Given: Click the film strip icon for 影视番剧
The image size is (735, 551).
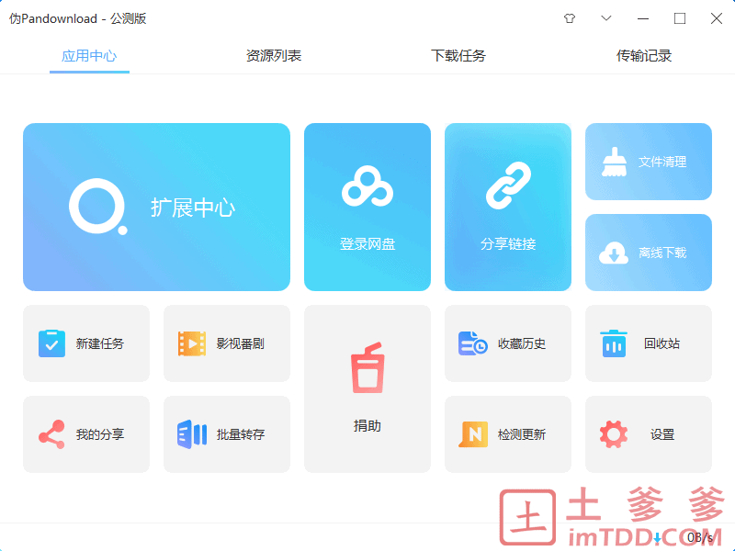Looking at the screenshot, I should (x=192, y=343).
